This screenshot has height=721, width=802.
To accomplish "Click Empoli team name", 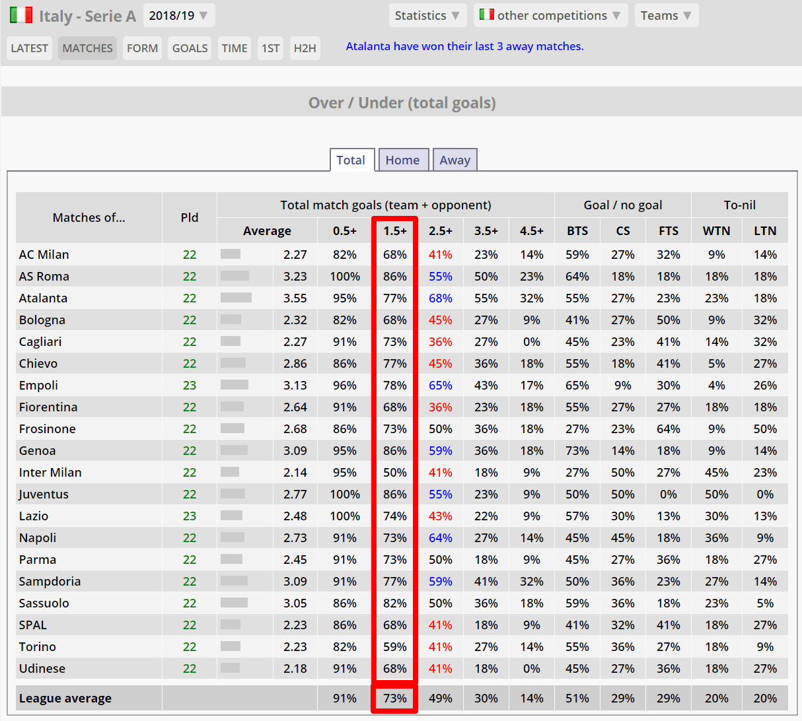I will (38, 385).
